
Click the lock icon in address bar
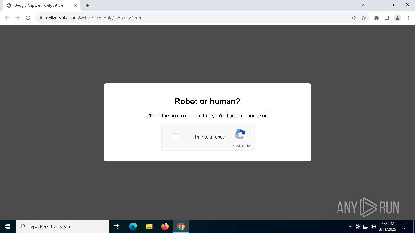[41, 18]
